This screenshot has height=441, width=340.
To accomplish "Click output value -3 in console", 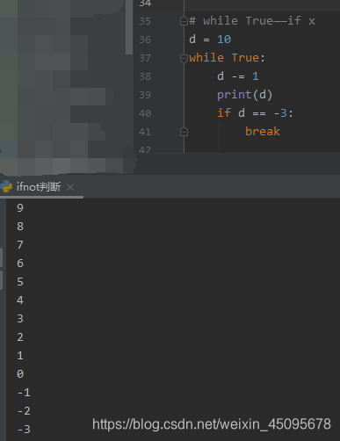I will (x=24, y=430).
